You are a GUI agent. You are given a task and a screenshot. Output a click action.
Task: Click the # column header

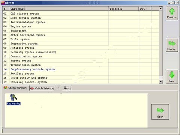coord(6,9)
